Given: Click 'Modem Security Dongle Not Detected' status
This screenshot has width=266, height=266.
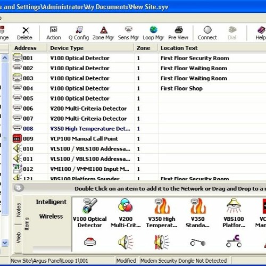Looking at the screenshot, I should coord(184,261).
